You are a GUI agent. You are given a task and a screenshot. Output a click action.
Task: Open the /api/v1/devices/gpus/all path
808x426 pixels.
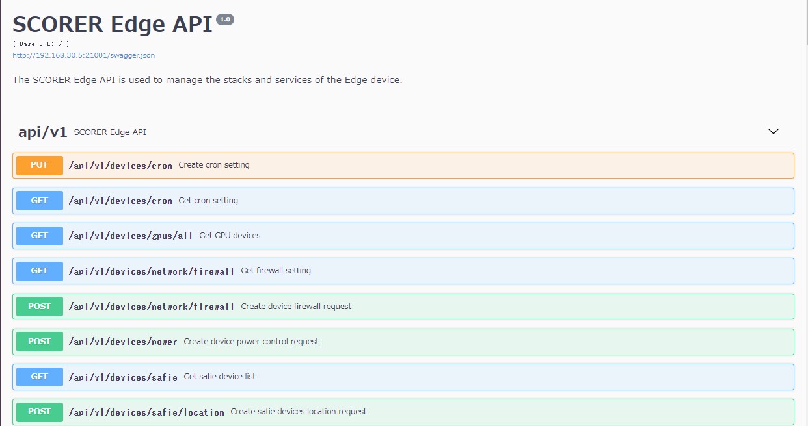[131, 236]
